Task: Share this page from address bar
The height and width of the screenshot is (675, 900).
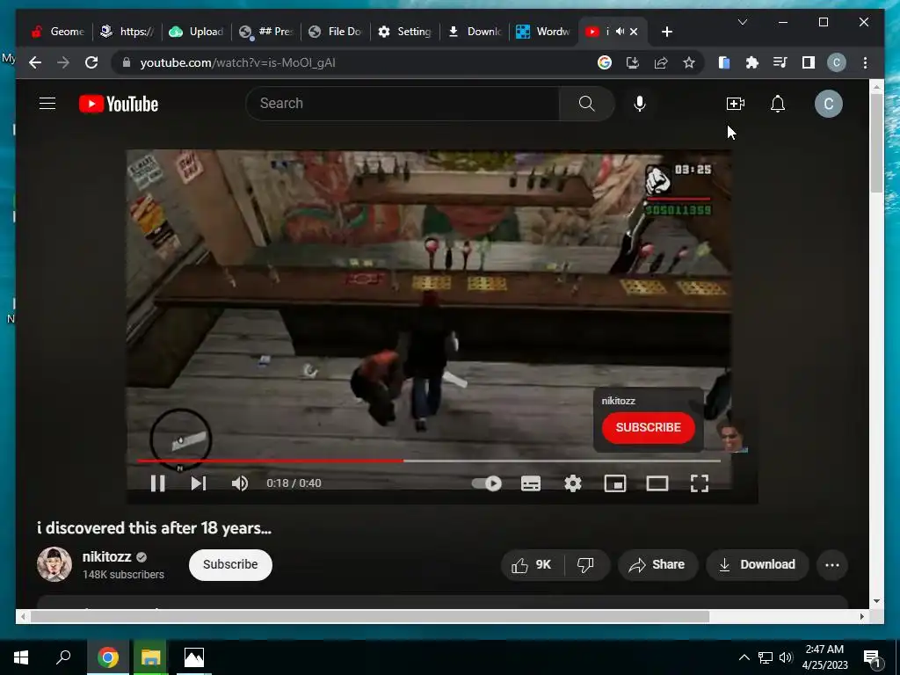Action: 661,62
